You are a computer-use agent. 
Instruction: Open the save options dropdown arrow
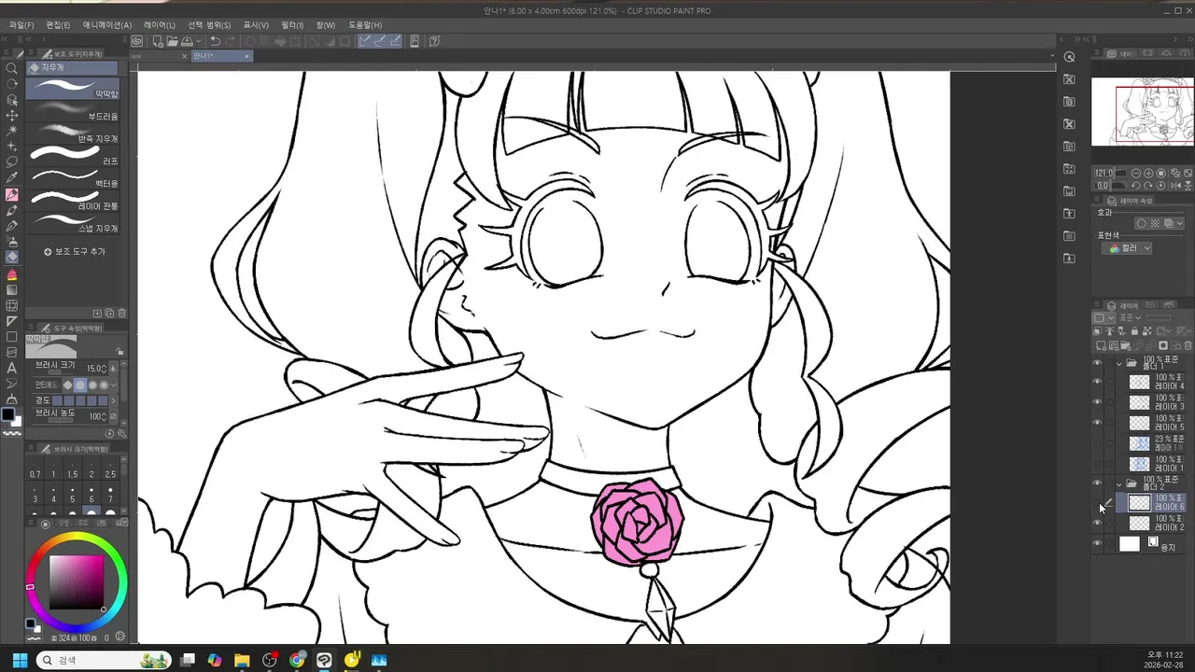198,41
